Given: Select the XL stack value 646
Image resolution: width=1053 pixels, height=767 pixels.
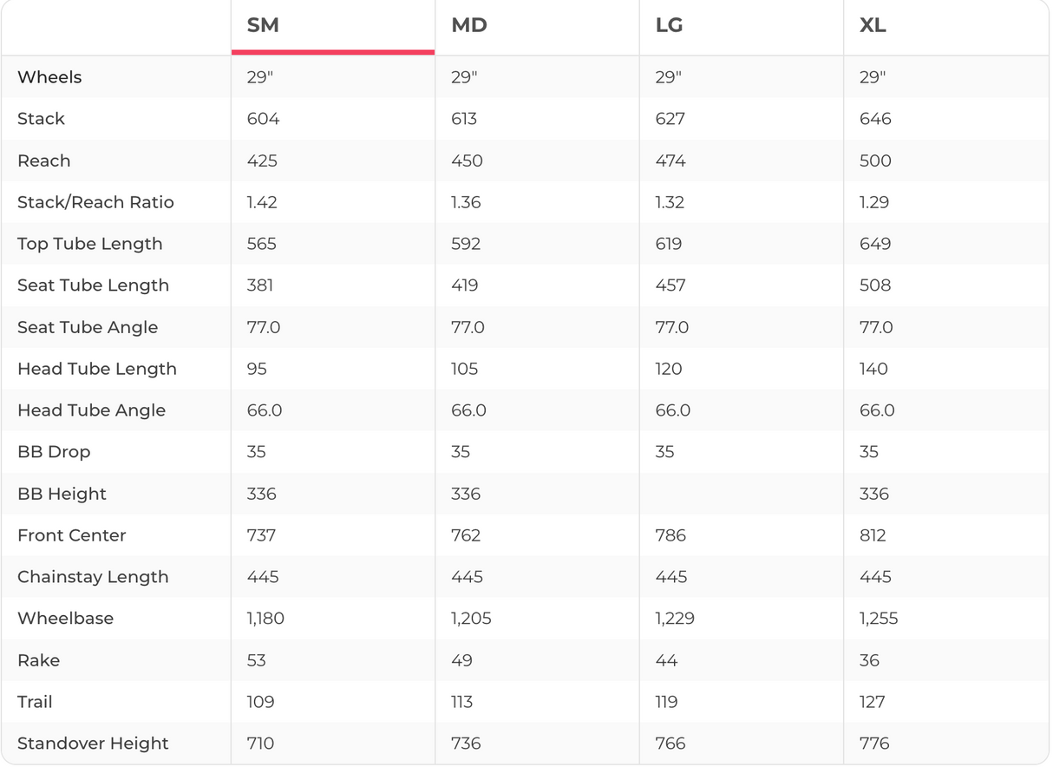Looking at the screenshot, I should (x=875, y=119).
